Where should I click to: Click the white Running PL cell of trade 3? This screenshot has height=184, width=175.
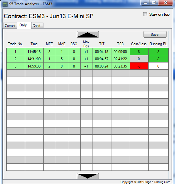158,66
